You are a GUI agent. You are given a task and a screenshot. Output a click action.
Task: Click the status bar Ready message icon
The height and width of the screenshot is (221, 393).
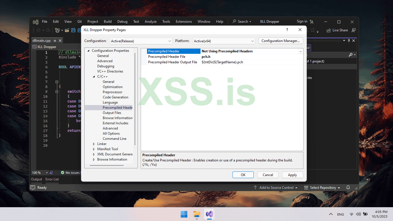[x=33, y=188]
